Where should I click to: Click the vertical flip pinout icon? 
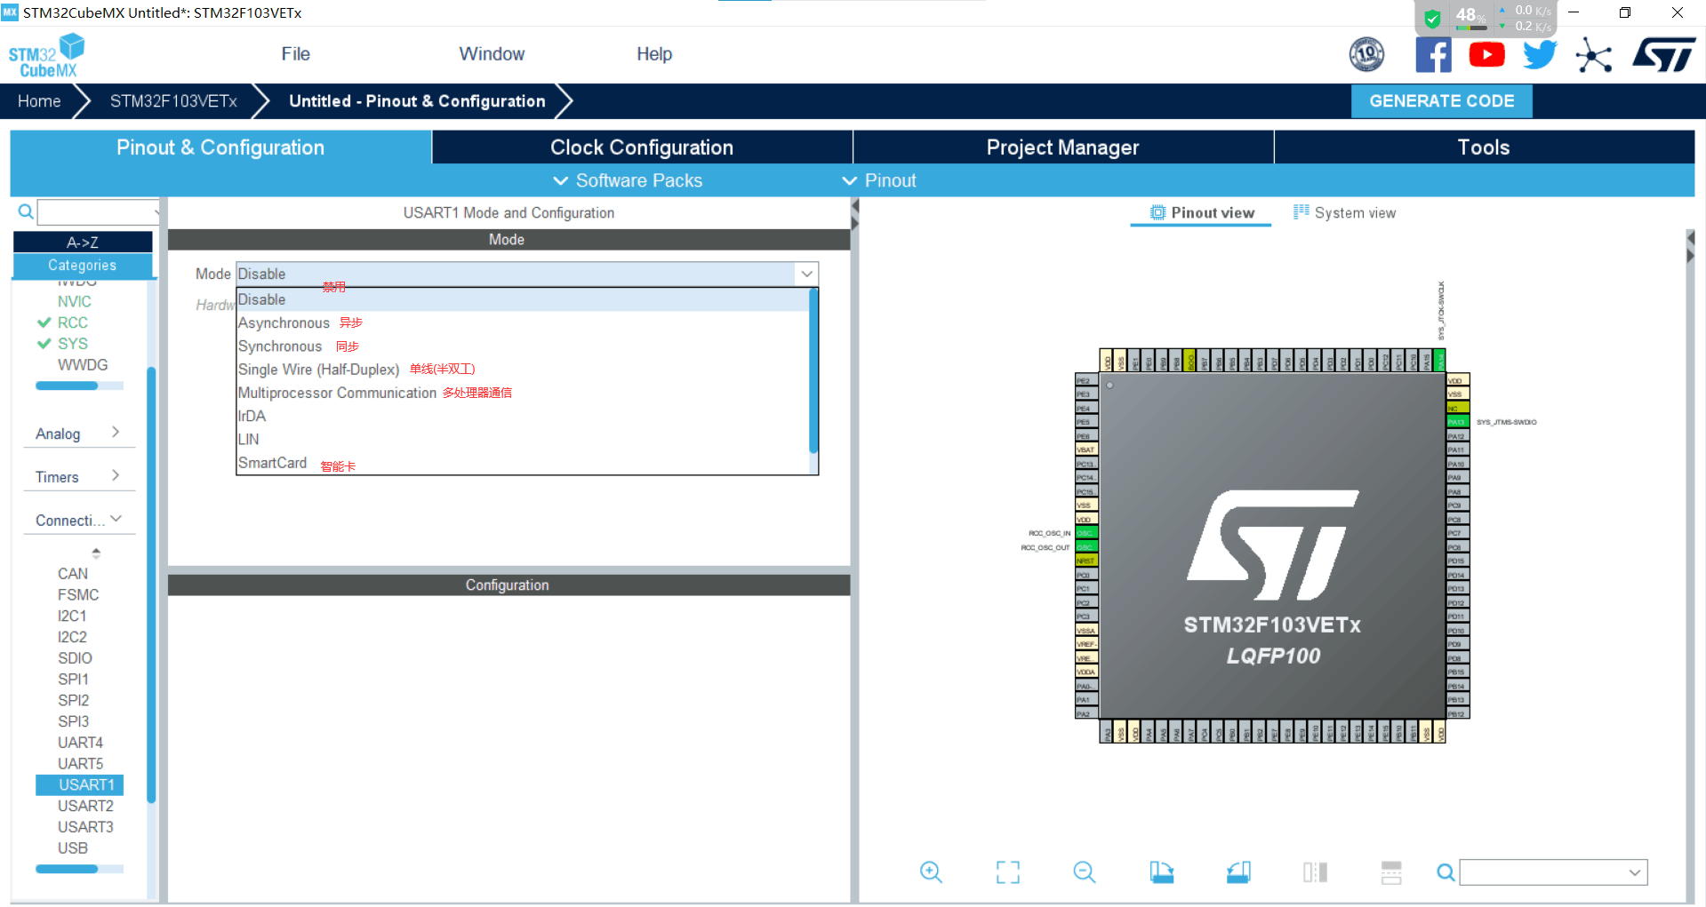point(1391,872)
